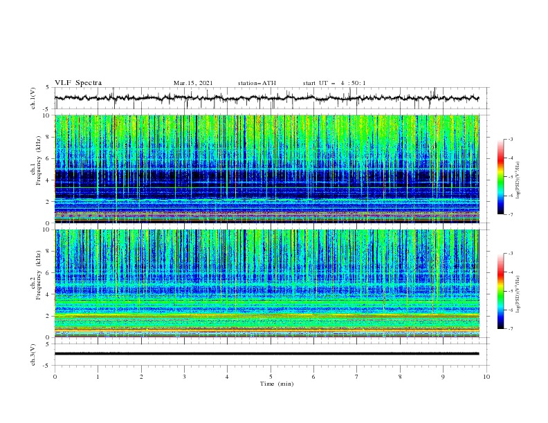This screenshot has height=423, width=548.
Task: Click the 'station=ATH' label
Action: pyautogui.click(x=257, y=83)
